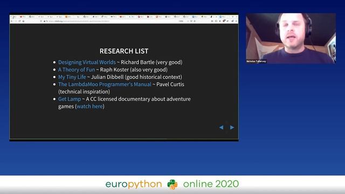
Task: Click the 'online 2020' banner text
Action: coord(211,184)
